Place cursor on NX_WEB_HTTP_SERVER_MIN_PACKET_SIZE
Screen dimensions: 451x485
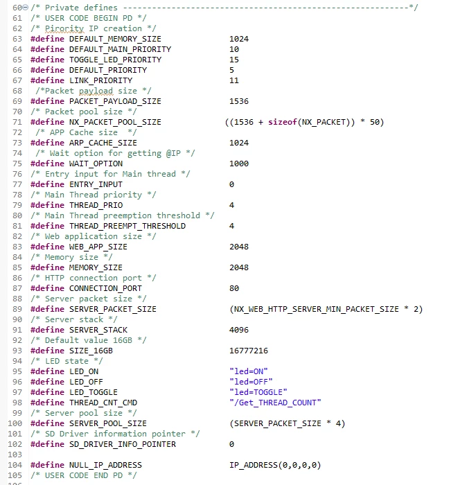[x=317, y=309]
